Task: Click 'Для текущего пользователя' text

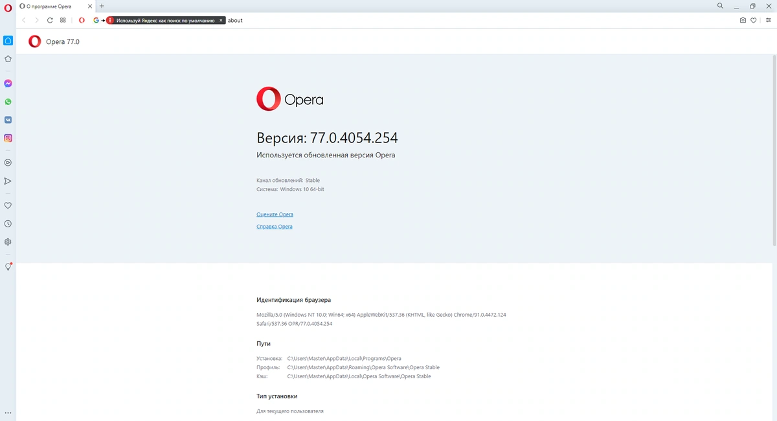Action: (290, 411)
